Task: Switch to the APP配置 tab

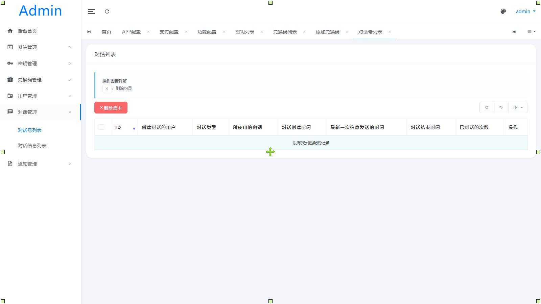Action: tap(131, 32)
